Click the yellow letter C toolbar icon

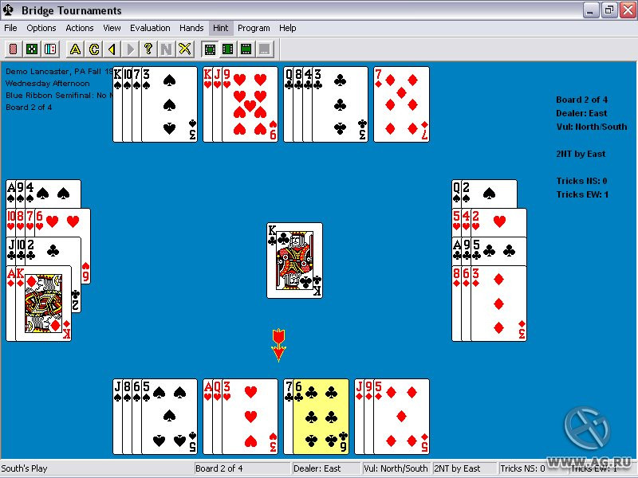94,49
